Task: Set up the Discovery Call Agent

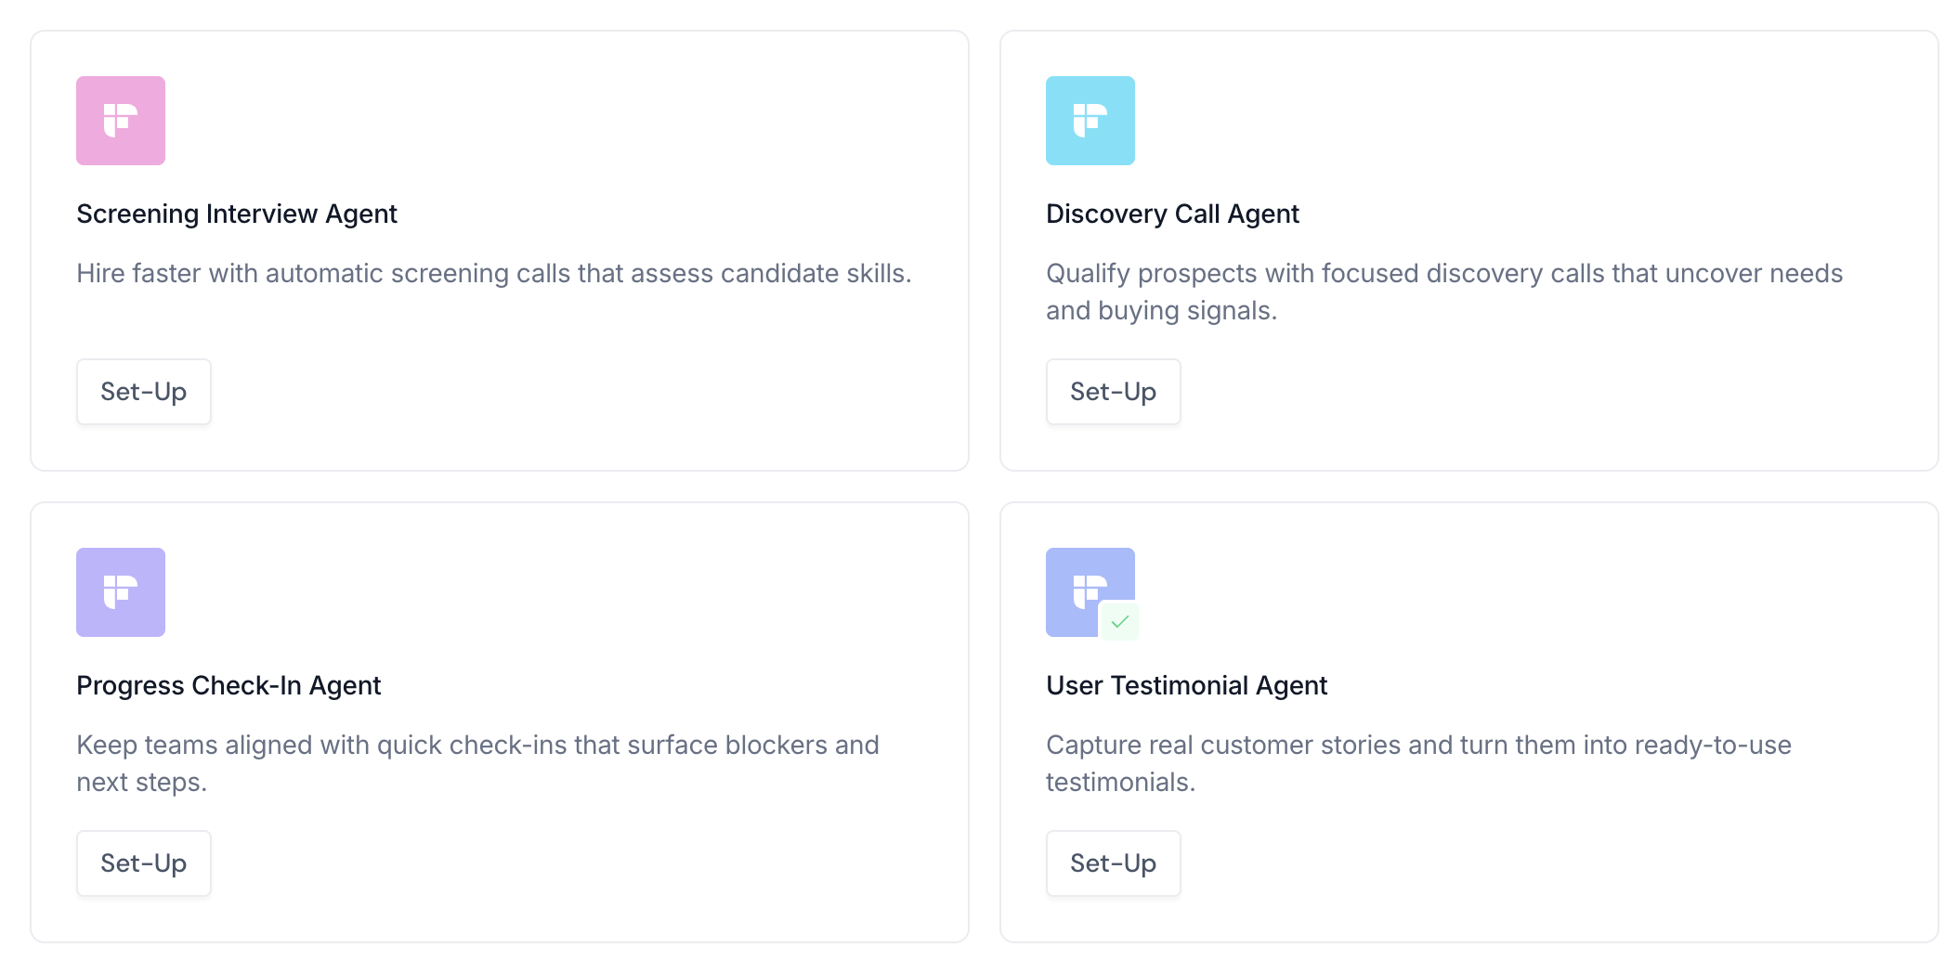Action: 1113,392
